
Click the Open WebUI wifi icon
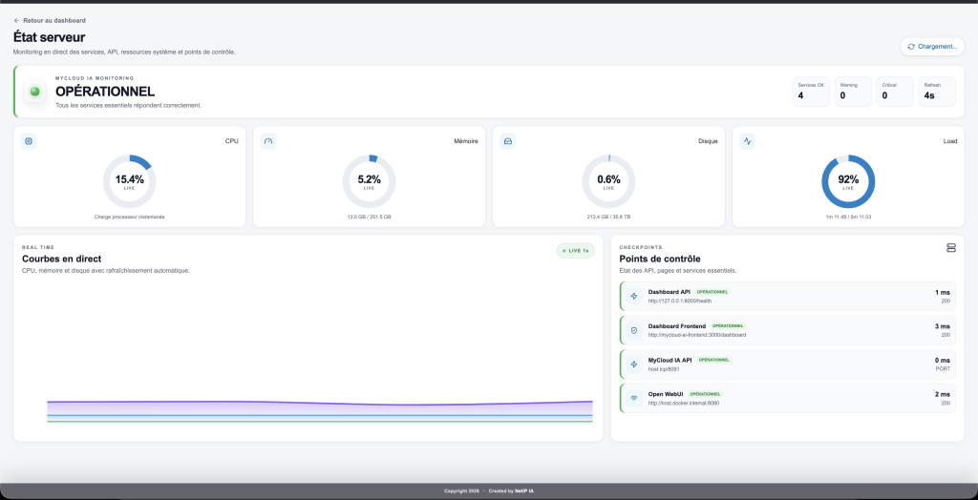pos(634,399)
